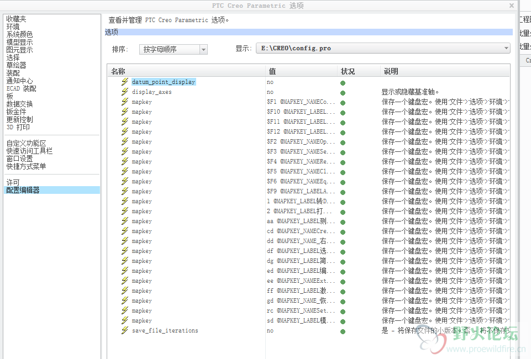Open 快速访问工具栏 settings
This screenshot has height=359, width=531.
(29, 151)
